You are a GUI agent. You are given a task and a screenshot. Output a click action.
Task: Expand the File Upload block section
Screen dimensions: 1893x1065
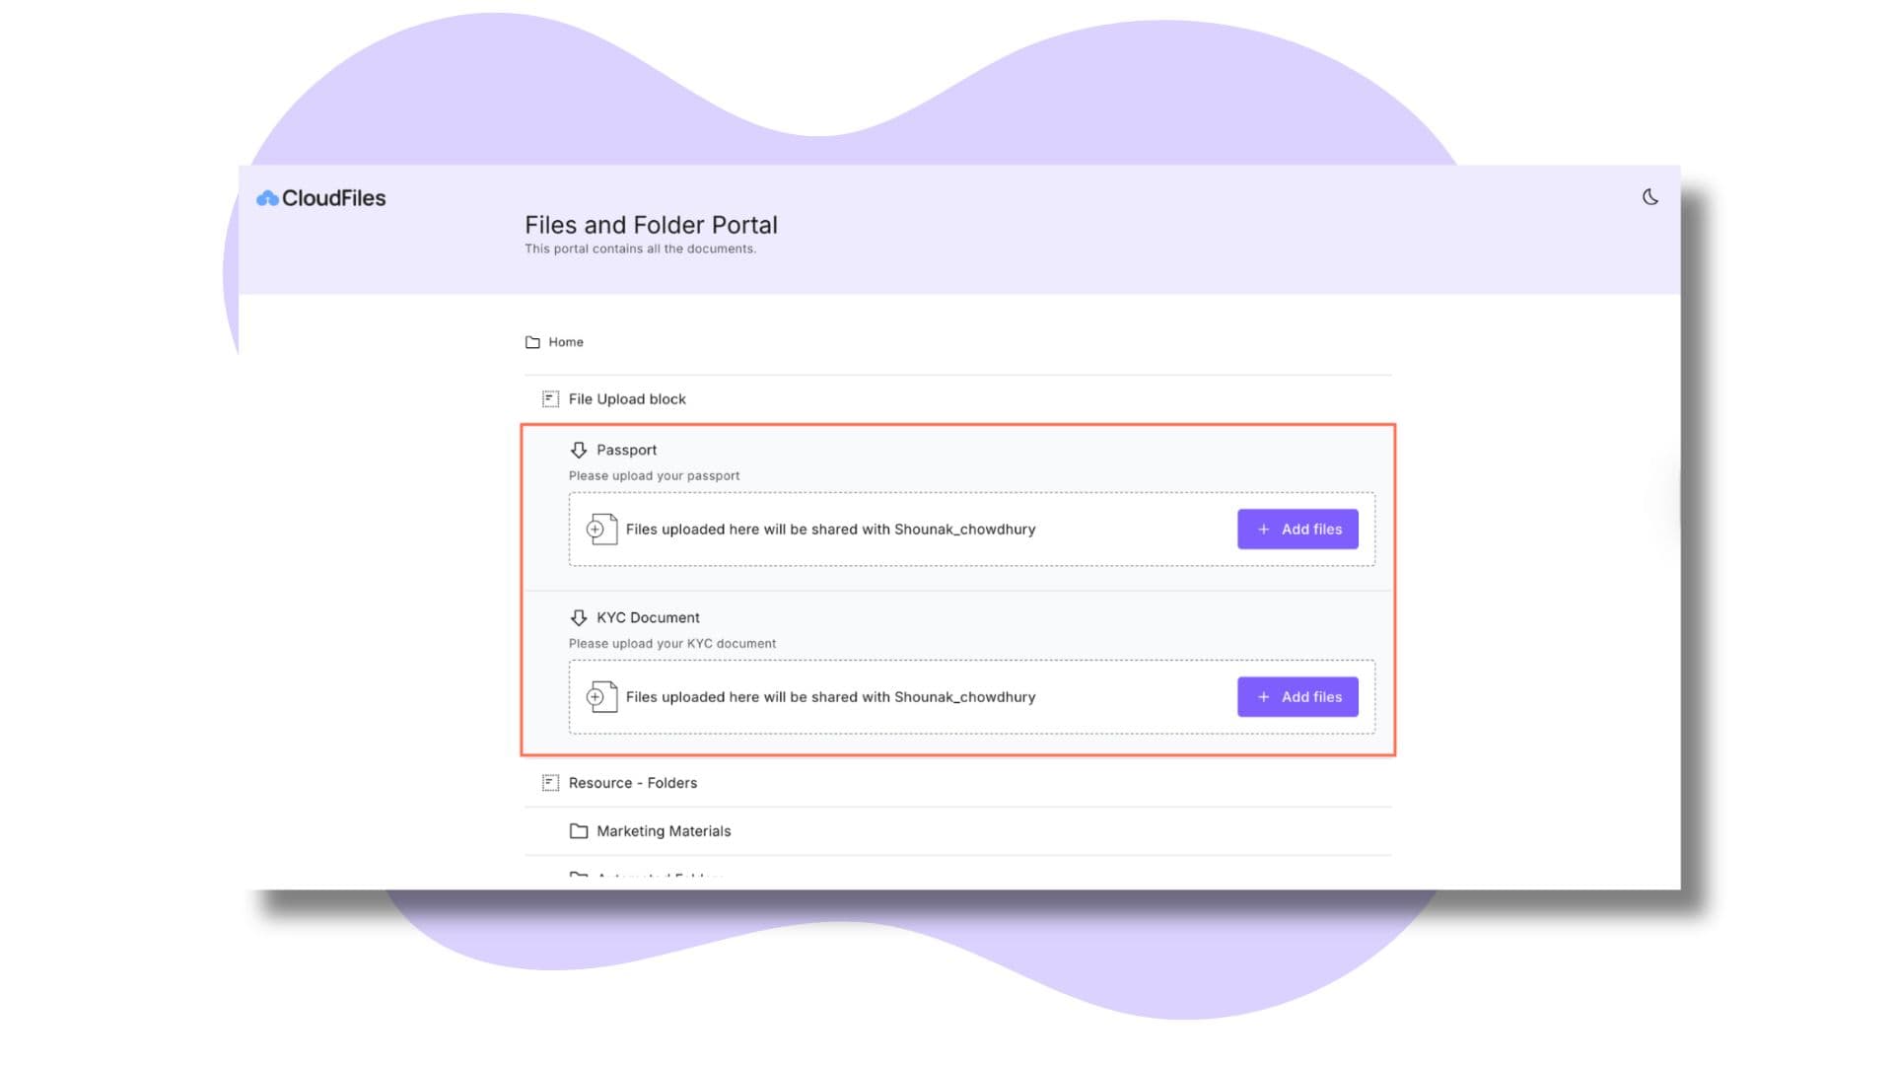pos(625,398)
